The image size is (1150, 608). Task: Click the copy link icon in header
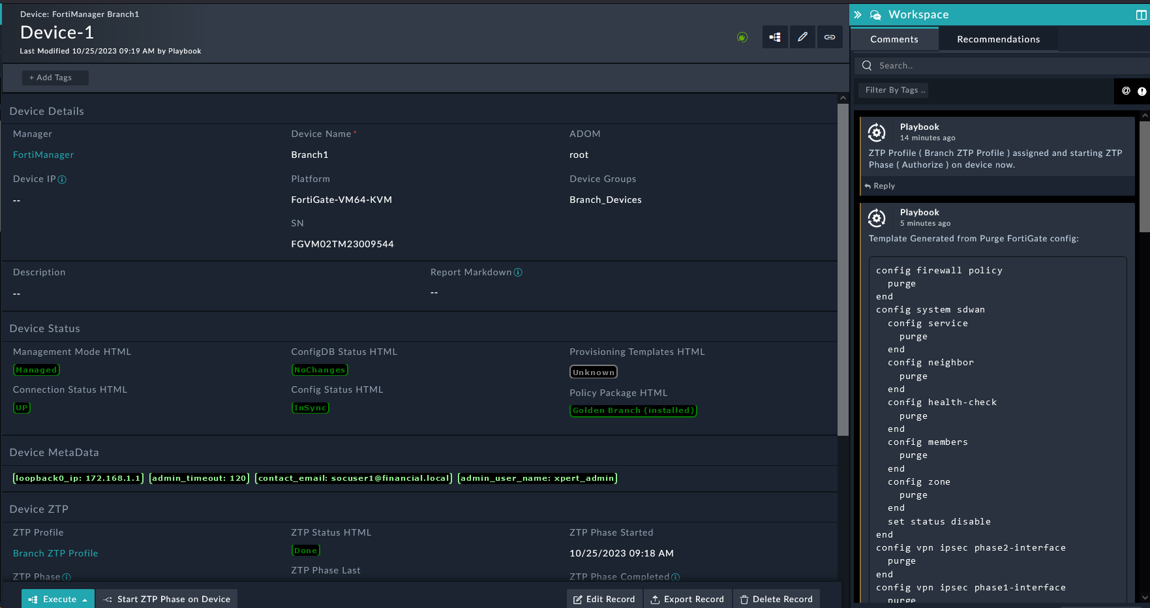tap(830, 37)
